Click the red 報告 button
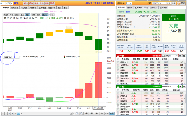This screenshot has height=116, width=187. tap(31, 3)
